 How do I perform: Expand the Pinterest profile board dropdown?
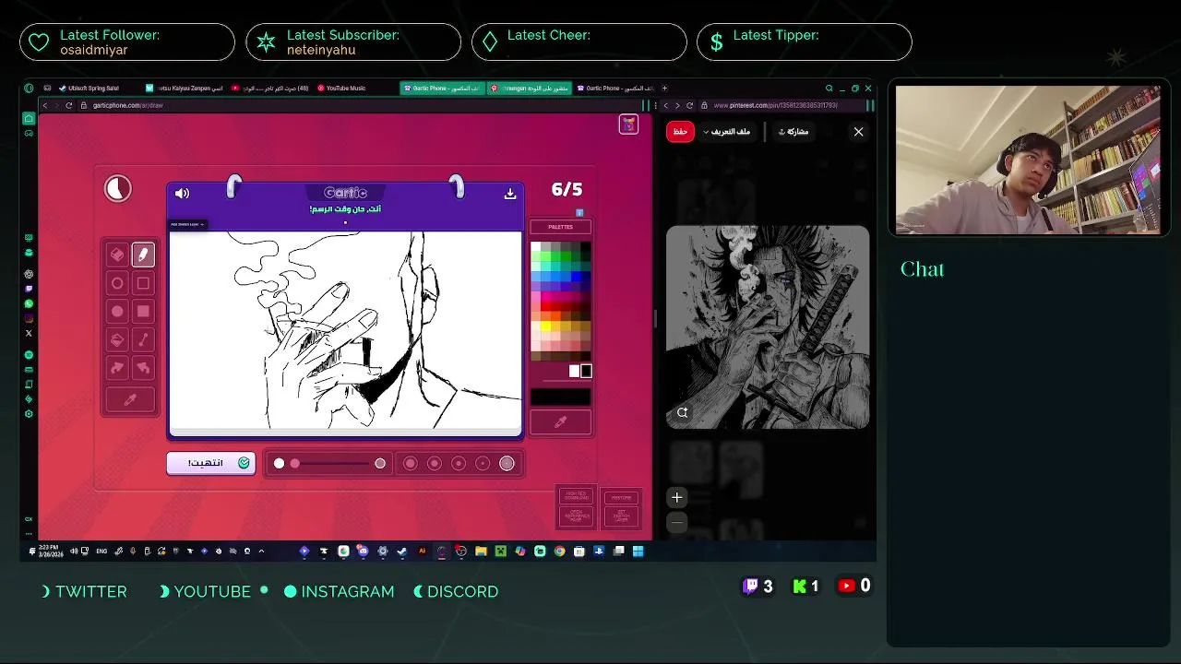coord(727,132)
